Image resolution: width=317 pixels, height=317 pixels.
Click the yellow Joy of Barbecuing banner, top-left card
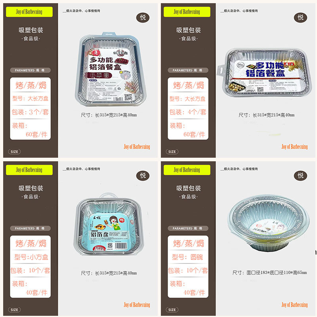point(29,12)
